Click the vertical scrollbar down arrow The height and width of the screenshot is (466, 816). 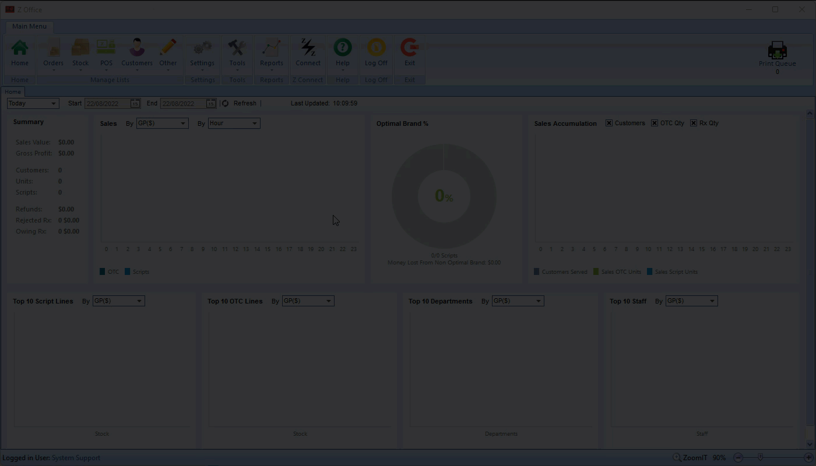pos(810,444)
